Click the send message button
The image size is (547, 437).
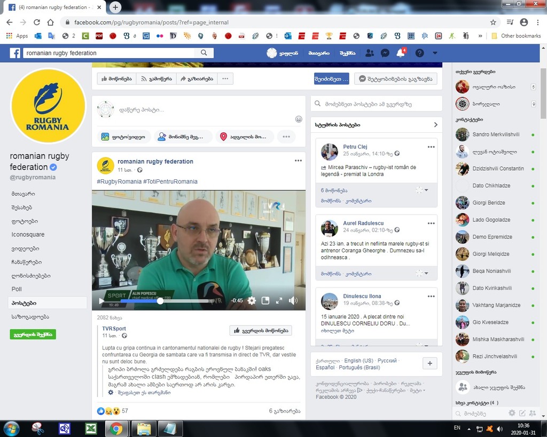coord(396,79)
